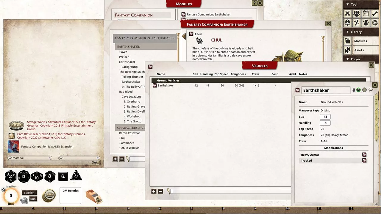381x214 pixels.
Task: Toggle the modifier stack button beside Modifier
Action: (x=4, y=190)
